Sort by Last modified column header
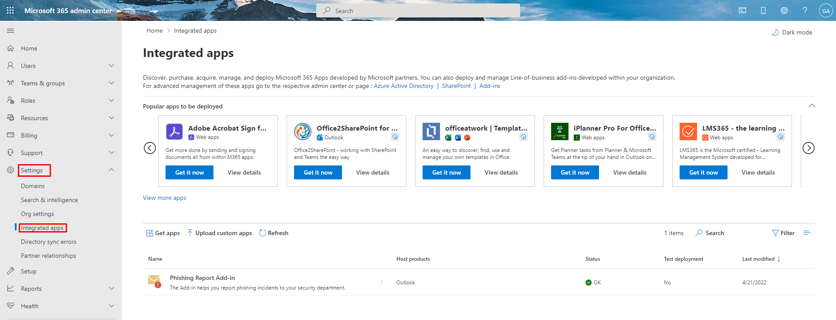Viewport: 836px width, 320px height. [x=761, y=259]
